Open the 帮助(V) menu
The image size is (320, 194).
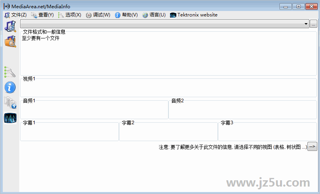tap(126, 15)
